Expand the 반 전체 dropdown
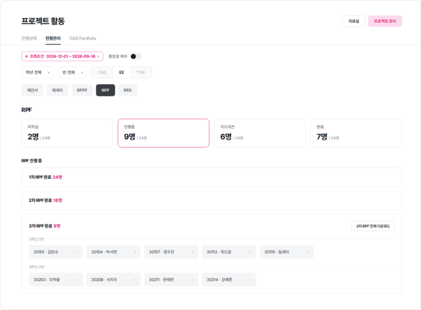The image size is (421, 310). tap(73, 72)
